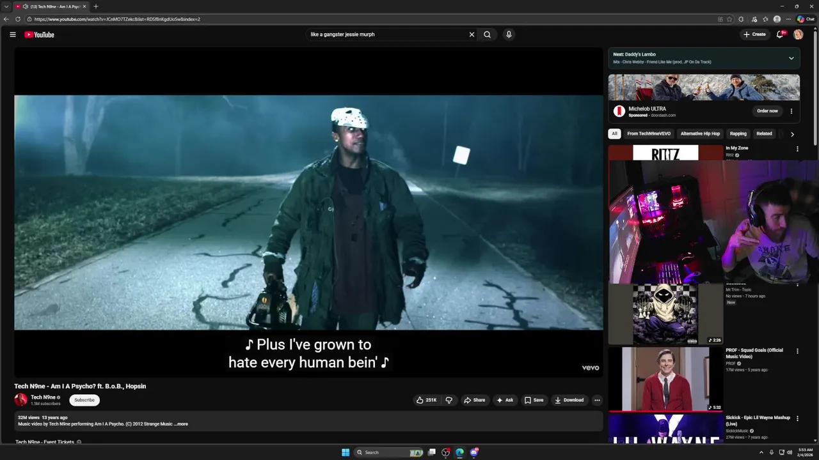Open options menu for Michelob ULTRA ad
The width and height of the screenshot is (819, 460).
pos(791,111)
